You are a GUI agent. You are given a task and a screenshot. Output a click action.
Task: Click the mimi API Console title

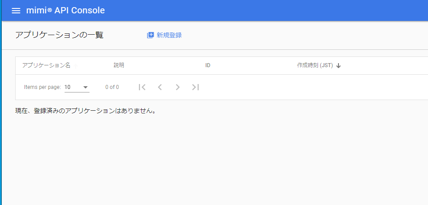65,10
